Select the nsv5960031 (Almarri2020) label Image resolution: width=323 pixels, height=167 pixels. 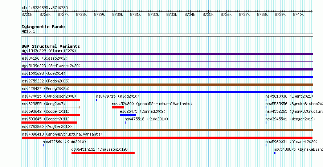[291, 142]
